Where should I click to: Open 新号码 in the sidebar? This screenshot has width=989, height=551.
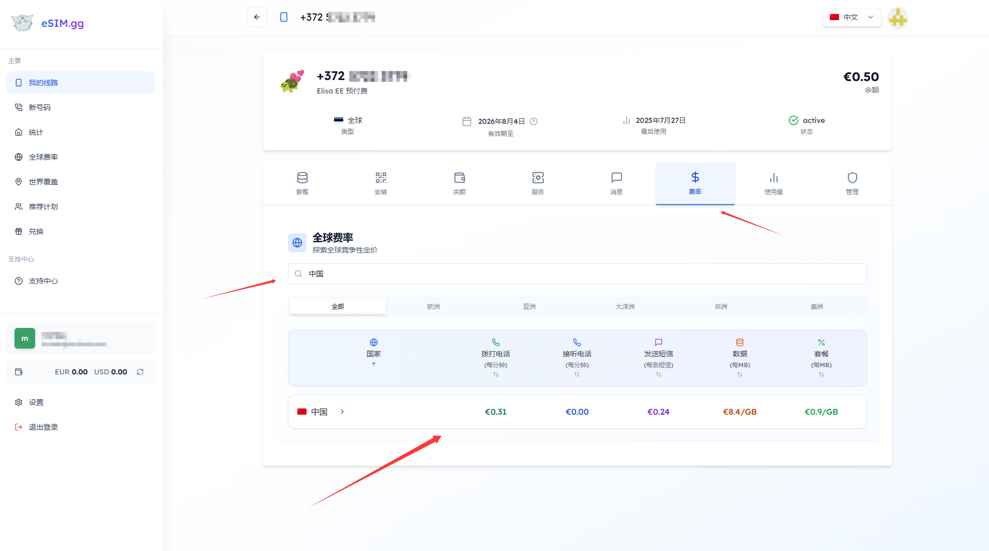pyautogui.click(x=40, y=107)
